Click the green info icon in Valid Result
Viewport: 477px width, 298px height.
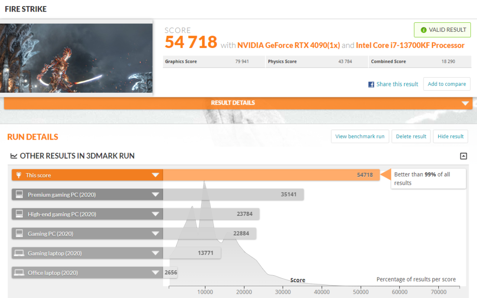click(423, 30)
